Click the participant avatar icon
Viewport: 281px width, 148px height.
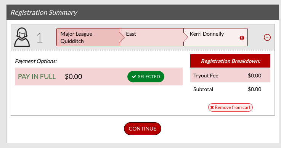click(x=22, y=37)
